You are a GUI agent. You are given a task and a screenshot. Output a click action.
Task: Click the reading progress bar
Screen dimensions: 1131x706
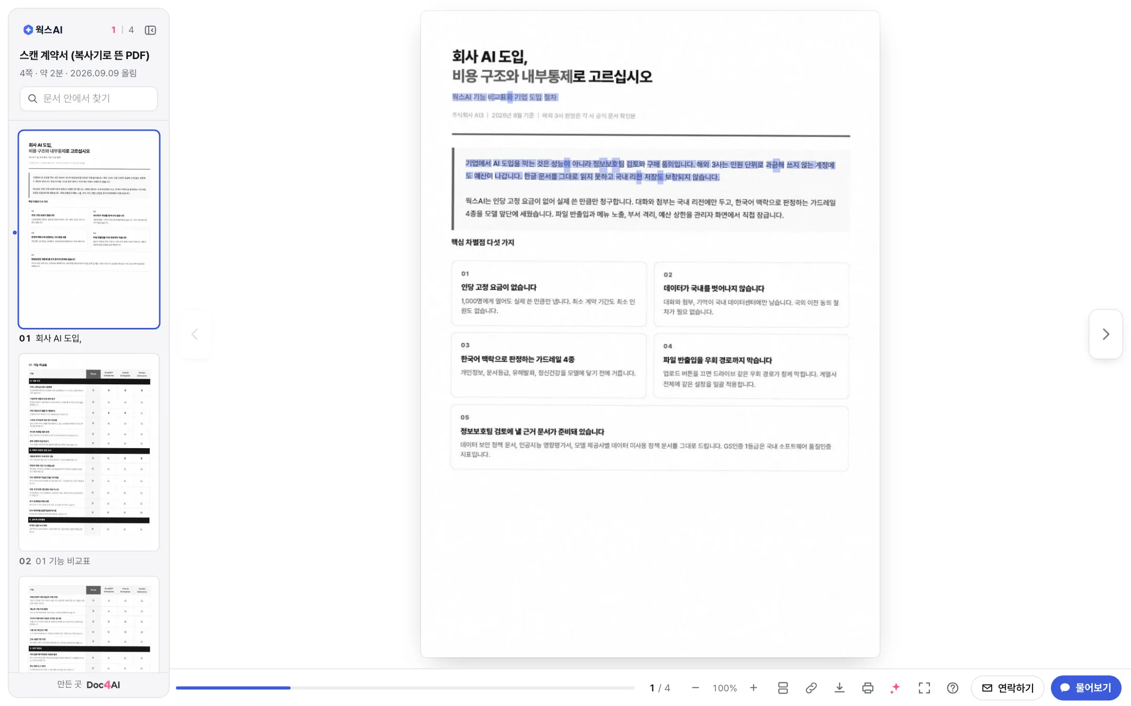pyautogui.click(x=405, y=688)
